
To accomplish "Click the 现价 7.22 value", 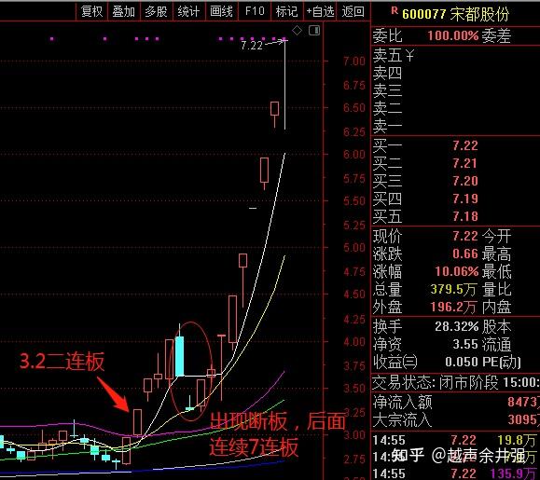I will point(465,236).
